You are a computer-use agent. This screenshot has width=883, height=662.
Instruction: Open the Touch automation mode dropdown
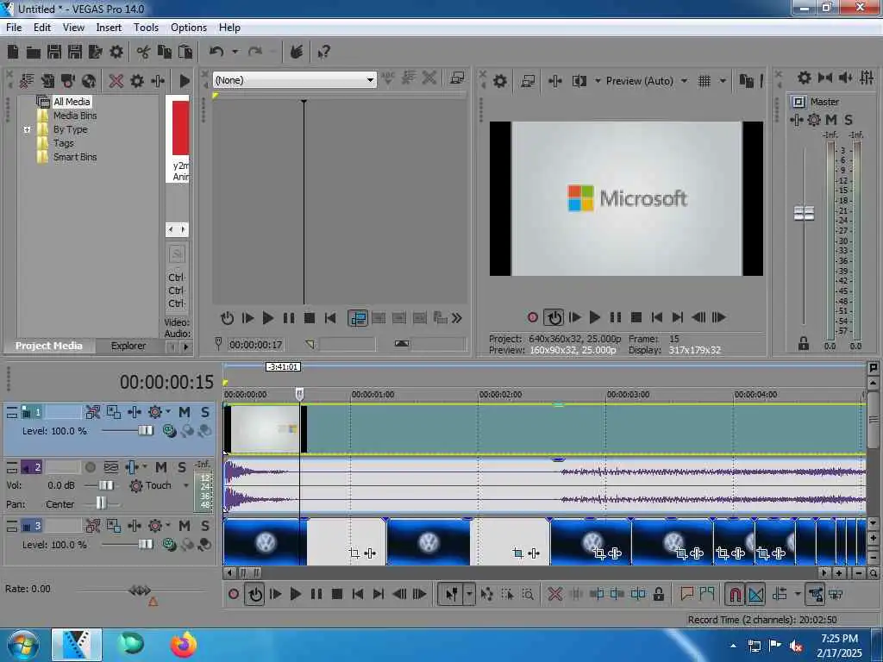click(x=186, y=486)
